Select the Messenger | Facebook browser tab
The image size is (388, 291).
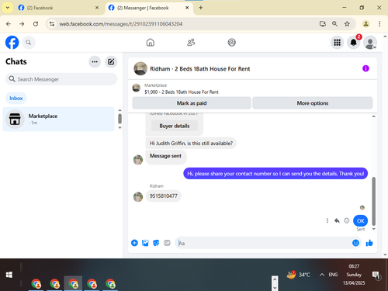tap(149, 8)
